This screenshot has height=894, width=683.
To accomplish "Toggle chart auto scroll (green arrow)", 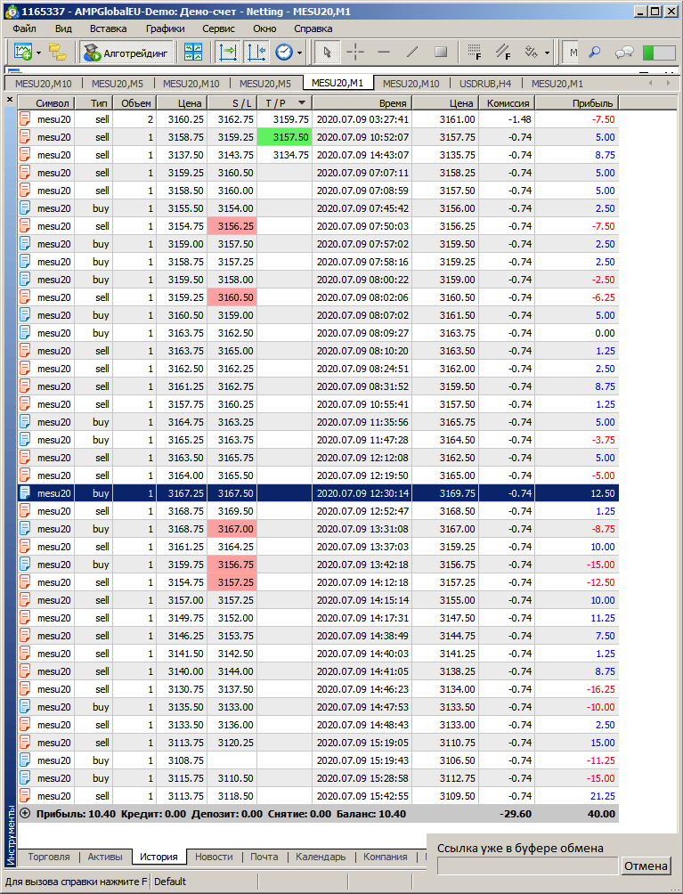I will (227, 53).
